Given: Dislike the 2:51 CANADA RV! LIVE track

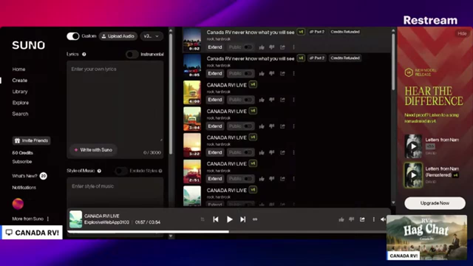Looking at the screenshot, I should pyautogui.click(x=272, y=178).
